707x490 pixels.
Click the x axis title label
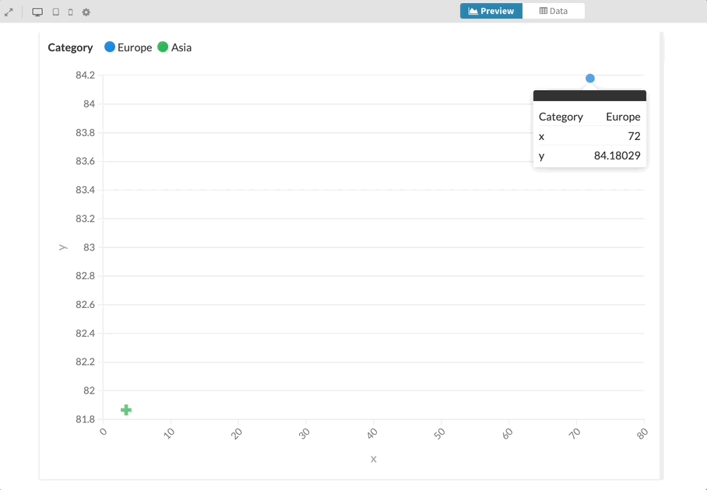pyautogui.click(x=373, y=459)
